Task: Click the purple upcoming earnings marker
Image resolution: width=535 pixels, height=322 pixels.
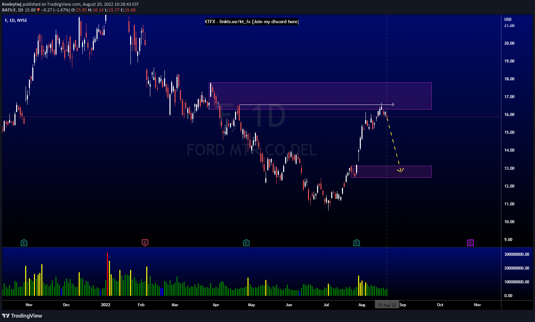Action: click(470, 243)
